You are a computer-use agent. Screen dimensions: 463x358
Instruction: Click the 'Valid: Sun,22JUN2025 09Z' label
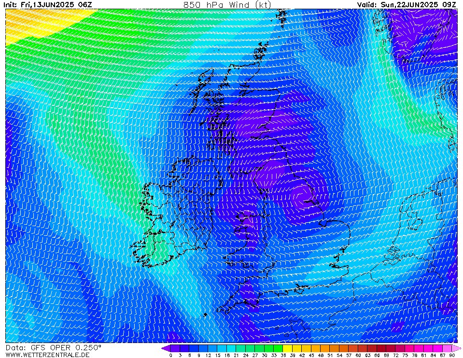click(407, 5)
